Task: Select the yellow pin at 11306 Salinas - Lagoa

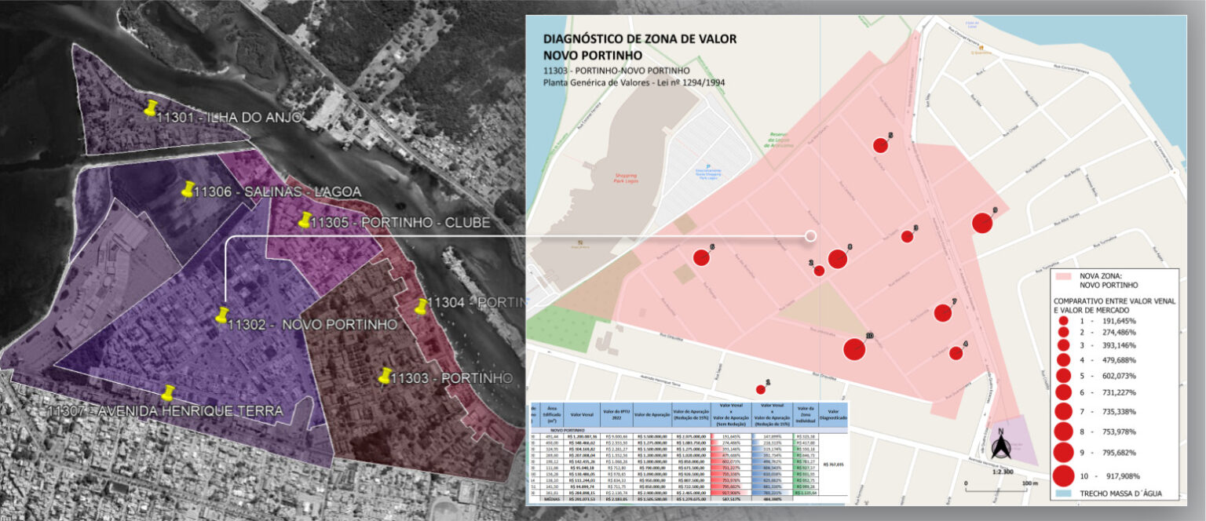Action: point(188,189)
